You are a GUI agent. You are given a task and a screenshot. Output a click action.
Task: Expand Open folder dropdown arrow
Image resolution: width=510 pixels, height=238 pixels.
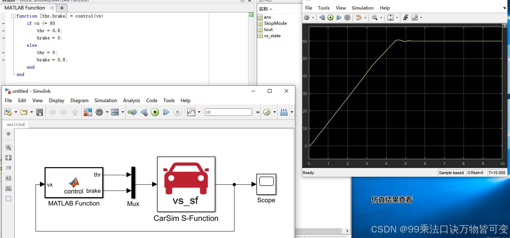[x=32, y=112]
